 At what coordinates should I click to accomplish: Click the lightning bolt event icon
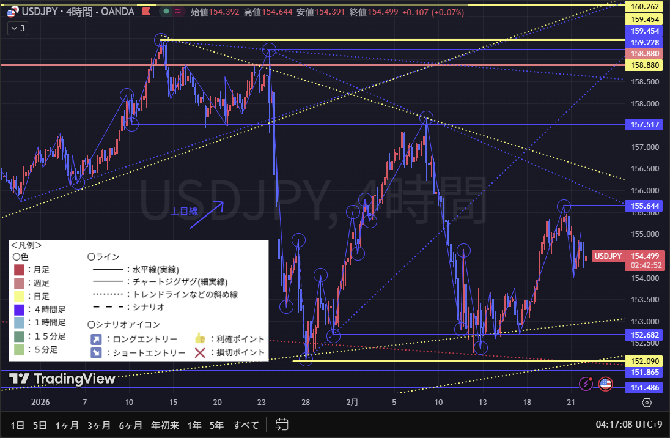click(586, 384)
